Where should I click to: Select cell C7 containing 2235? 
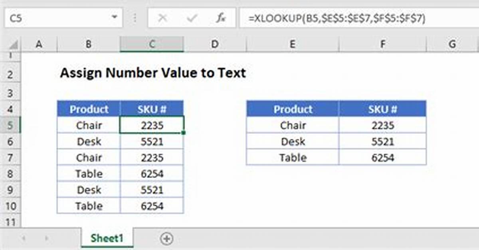pyautogui.click(x=152, y=157)
